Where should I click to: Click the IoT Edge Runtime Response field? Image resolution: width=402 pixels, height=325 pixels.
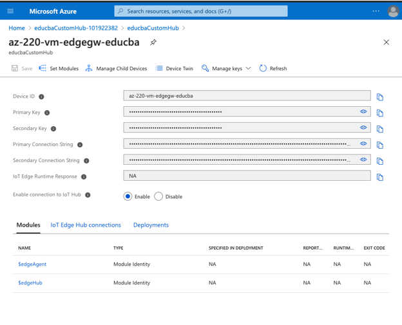[247, 176]
